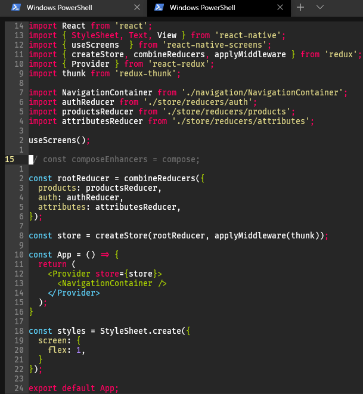Click rootReducer in combineReducers declaration
363x394 pixels.
point(83,179)
